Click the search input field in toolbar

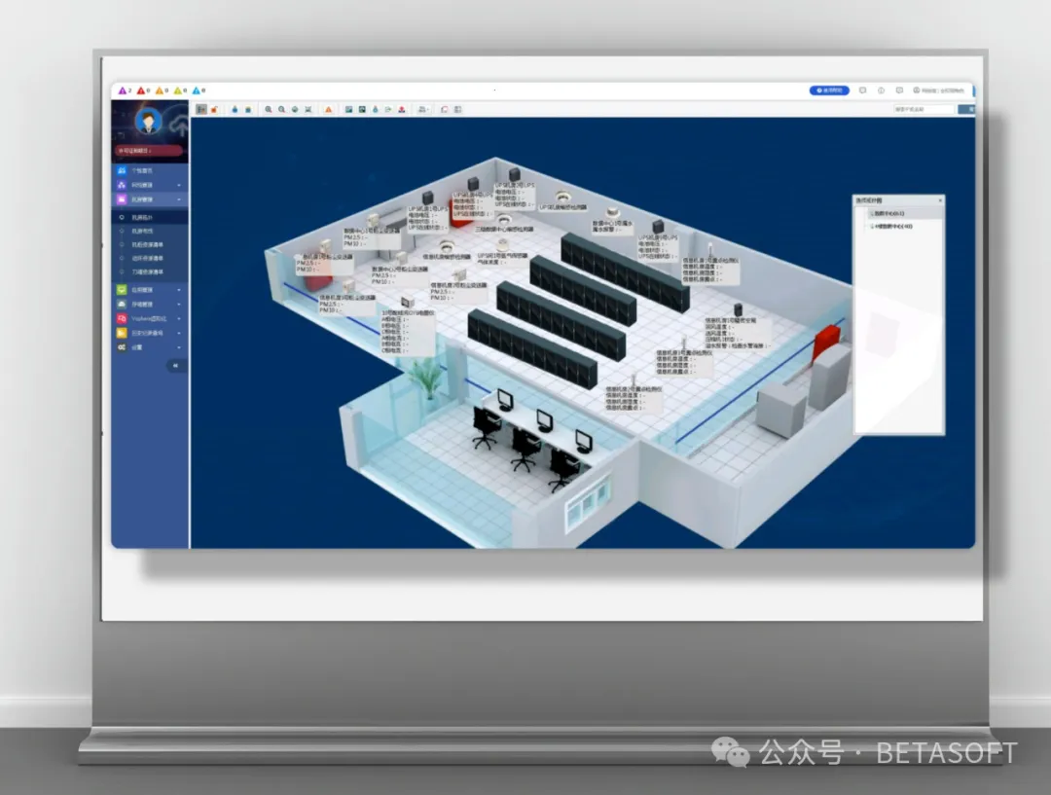coord(923,109)
